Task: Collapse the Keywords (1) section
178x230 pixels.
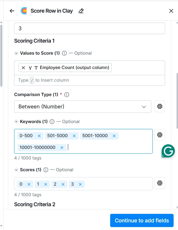Action: coord(16,122)
